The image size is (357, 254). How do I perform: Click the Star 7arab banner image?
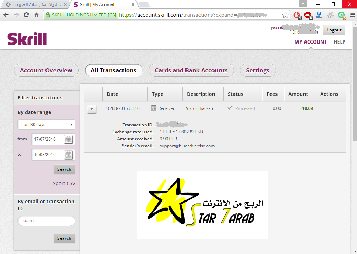pos(202,205)
